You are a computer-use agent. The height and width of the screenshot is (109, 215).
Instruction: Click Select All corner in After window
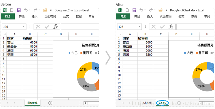(x=120, y=34)
